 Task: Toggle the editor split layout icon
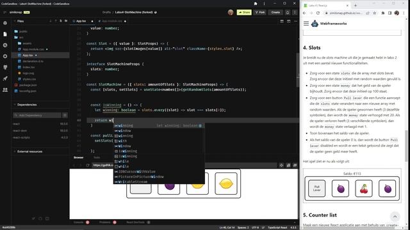(282, 21)
